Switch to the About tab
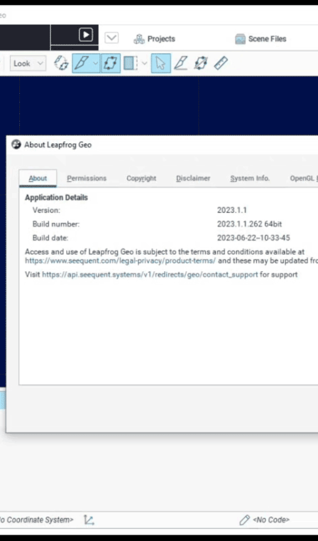 tap(38, 179)
